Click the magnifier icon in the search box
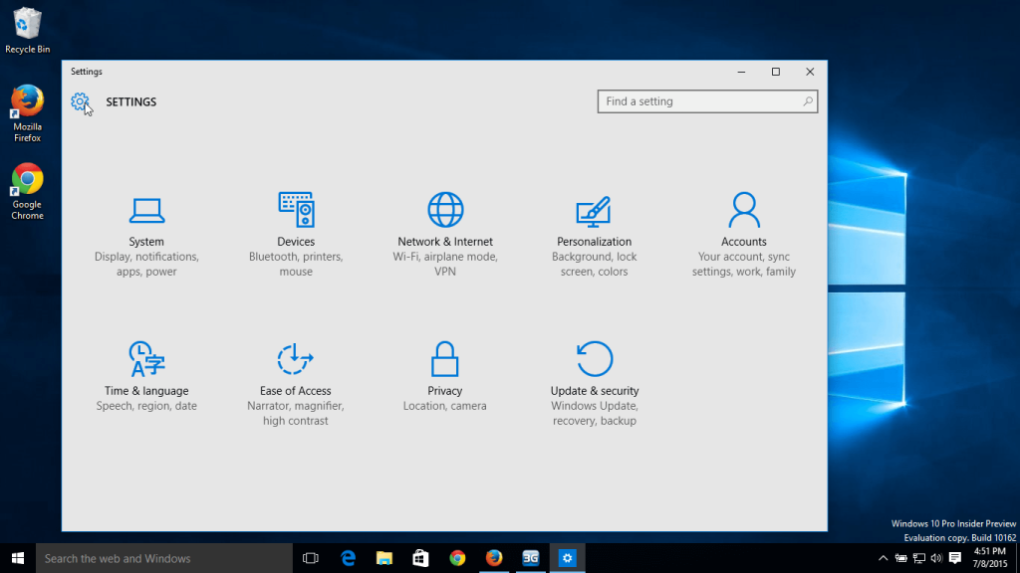The image size is (1020, 573). click(807, 101)
